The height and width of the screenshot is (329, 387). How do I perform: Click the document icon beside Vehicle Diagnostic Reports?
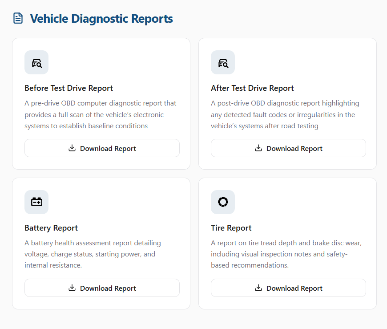(18, 19)
